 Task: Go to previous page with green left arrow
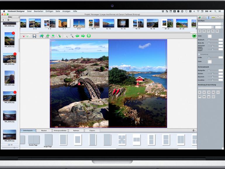coord(77,36)
